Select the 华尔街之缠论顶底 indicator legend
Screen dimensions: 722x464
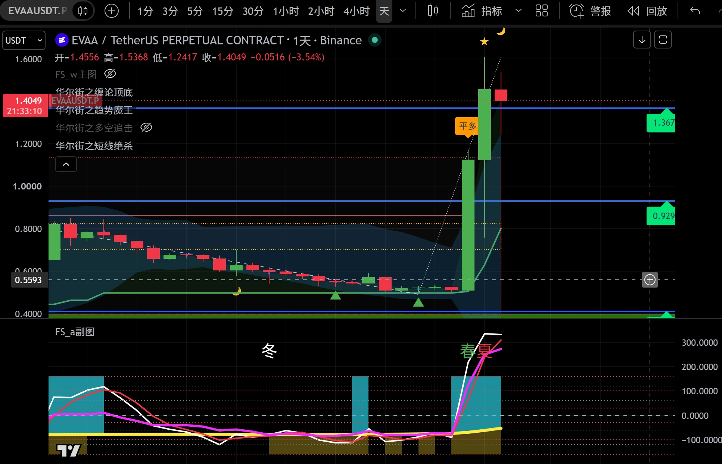tap(94, 92)
